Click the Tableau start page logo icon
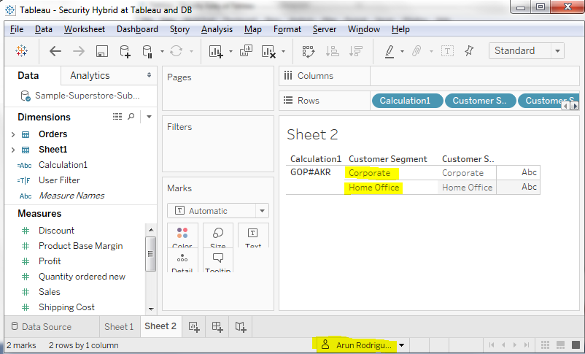Viewport: 585px width, 354px height. (x=22, y=51)
